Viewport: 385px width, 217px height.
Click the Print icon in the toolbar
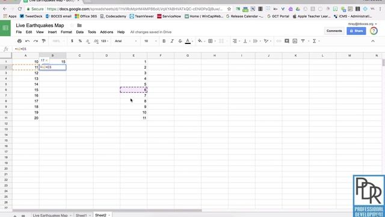click(x=19, y=41)
